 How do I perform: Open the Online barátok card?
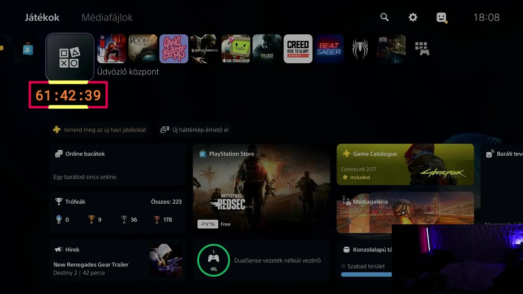coord(118,165)
